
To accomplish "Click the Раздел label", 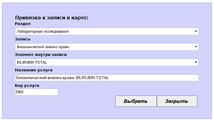I will coord(23,24).
